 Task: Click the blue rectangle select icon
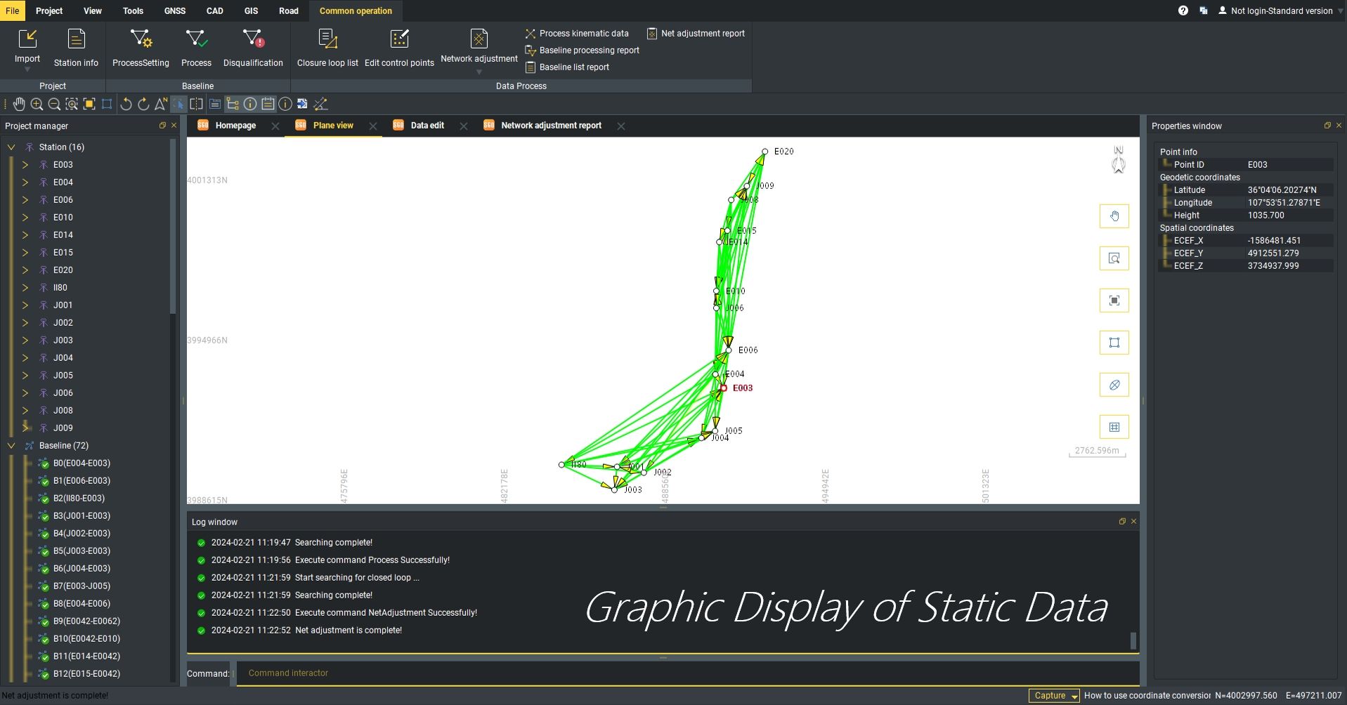[x=107, y=104]
